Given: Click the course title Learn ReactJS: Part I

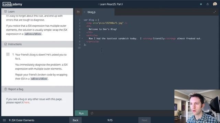Looking at the screenshot, I should pos(111,4).
